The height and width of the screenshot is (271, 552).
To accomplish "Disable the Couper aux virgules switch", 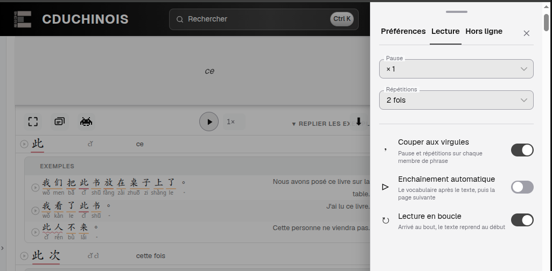I will pyautogui.click(x=522, y=150).
